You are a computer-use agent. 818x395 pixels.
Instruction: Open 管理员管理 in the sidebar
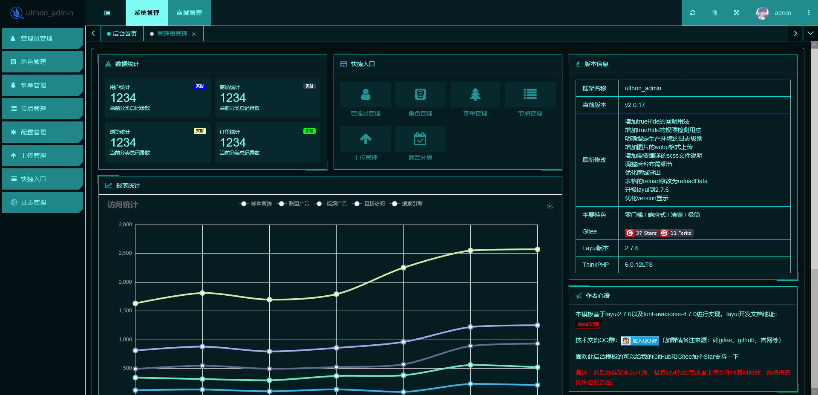tap(43, 38)
